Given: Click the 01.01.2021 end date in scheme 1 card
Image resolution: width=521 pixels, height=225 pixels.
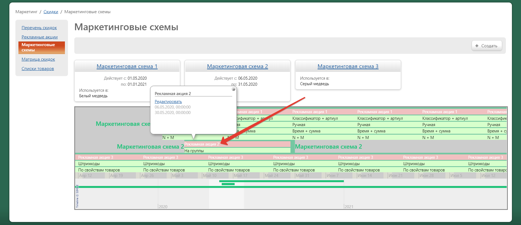Looking at the screenshot, I should pos(137,84).
